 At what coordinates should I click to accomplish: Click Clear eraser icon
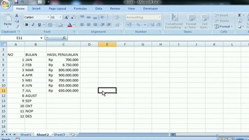(240, 27)
